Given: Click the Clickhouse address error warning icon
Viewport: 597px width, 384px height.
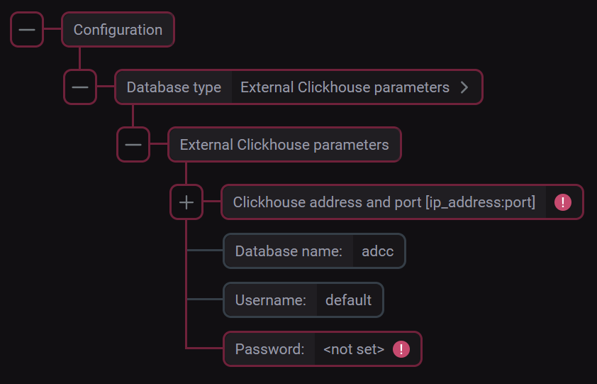Looking at the screenshot, I should click(563, 202).
